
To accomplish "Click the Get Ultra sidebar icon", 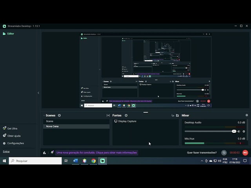I will coord(4,128).
